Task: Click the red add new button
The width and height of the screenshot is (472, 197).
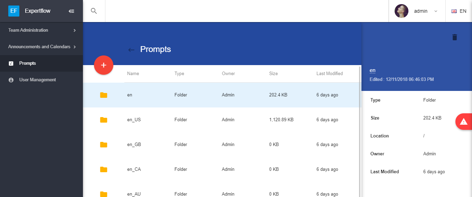Action: 104,65
